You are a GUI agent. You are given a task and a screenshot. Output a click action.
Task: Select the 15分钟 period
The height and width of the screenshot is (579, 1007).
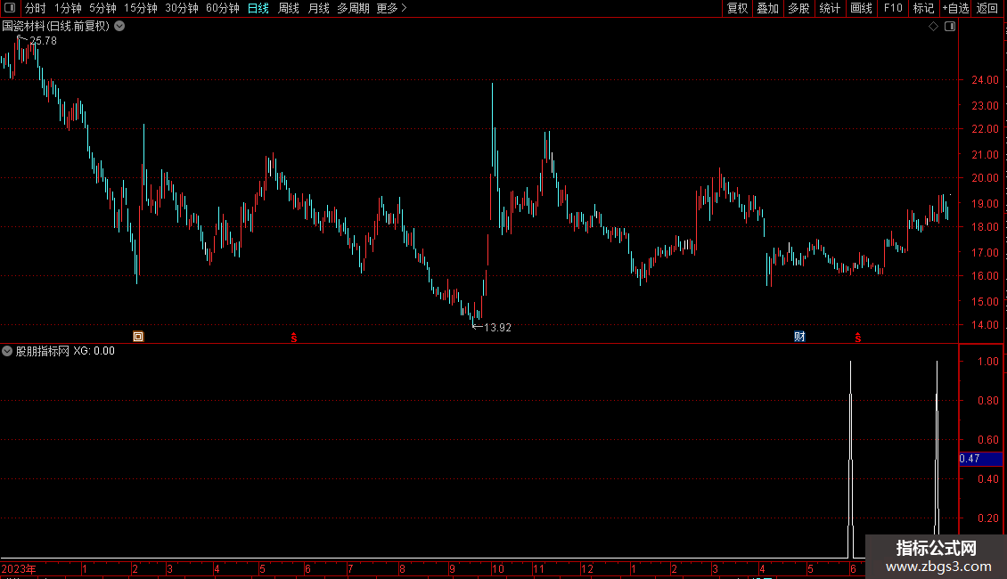click(141, 8)
